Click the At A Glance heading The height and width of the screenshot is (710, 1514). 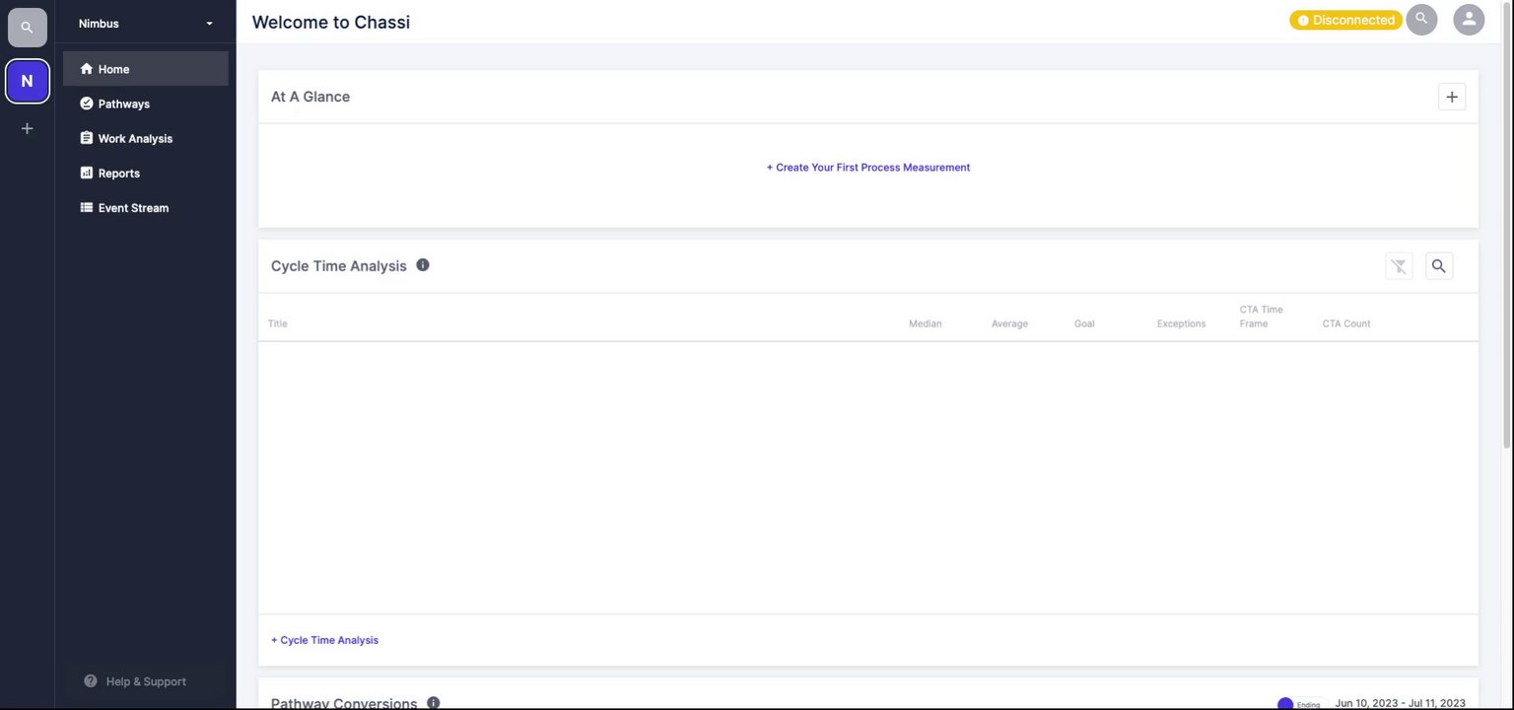click(x=310, y=97)
